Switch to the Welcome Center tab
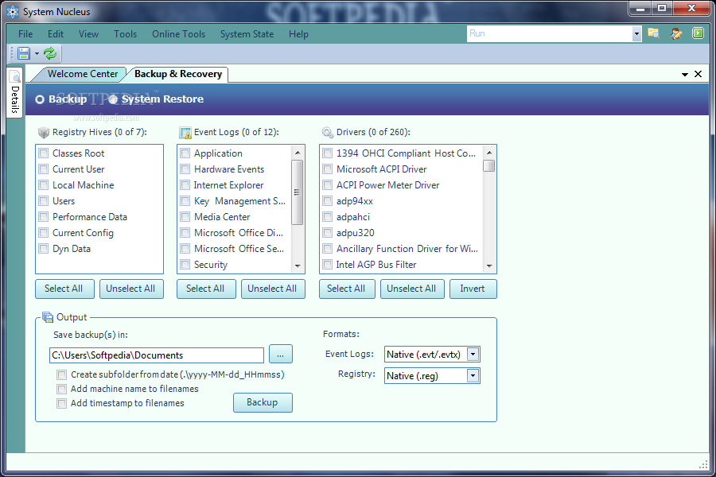716x477 pixels. click(82, 74)
